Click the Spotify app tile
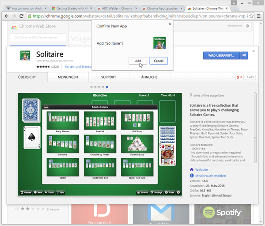Viewport: 265px width, 226px height. coord(223,214)
